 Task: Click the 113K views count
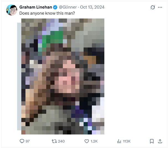click(x=127, y=141)
